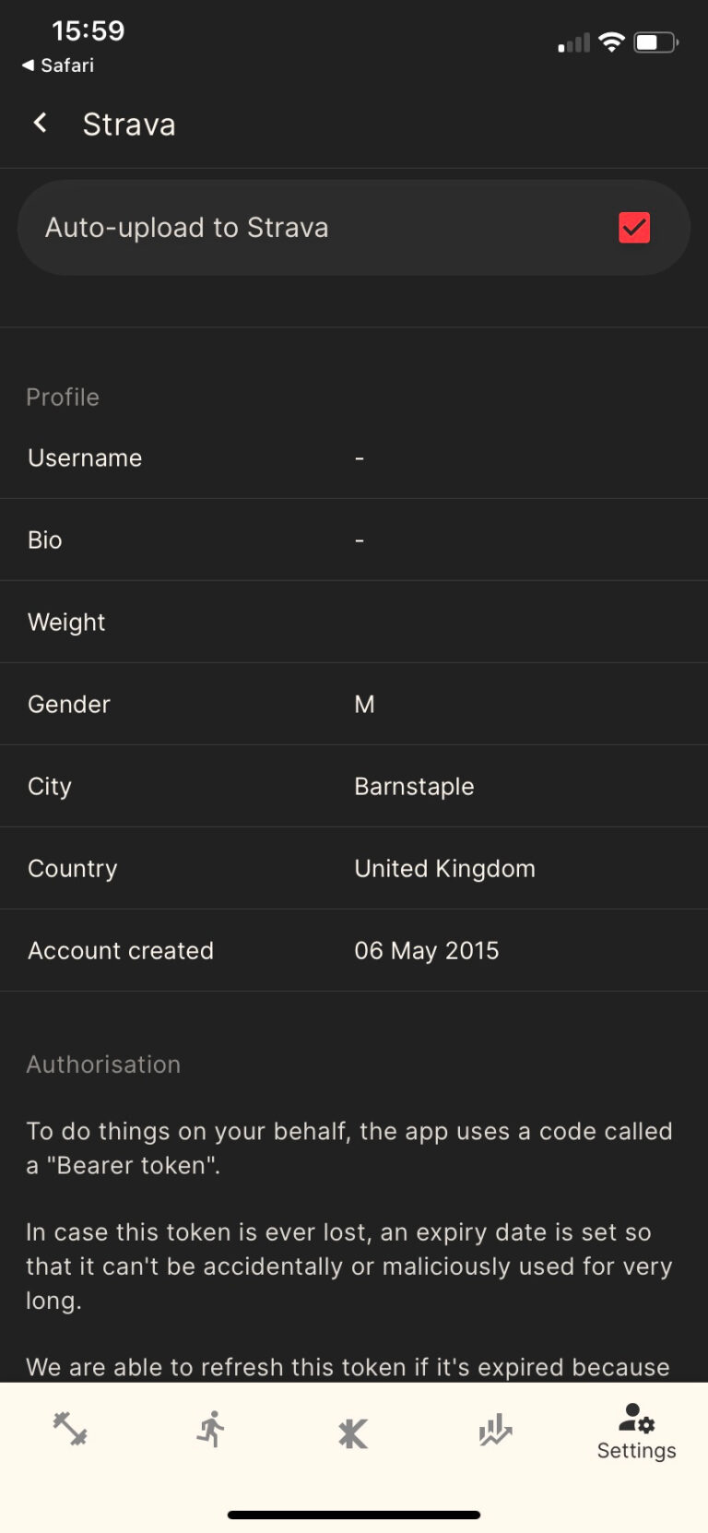Tap the Settings tab label
Viewport: 708px width, 1533px height.
point(636,1451)
